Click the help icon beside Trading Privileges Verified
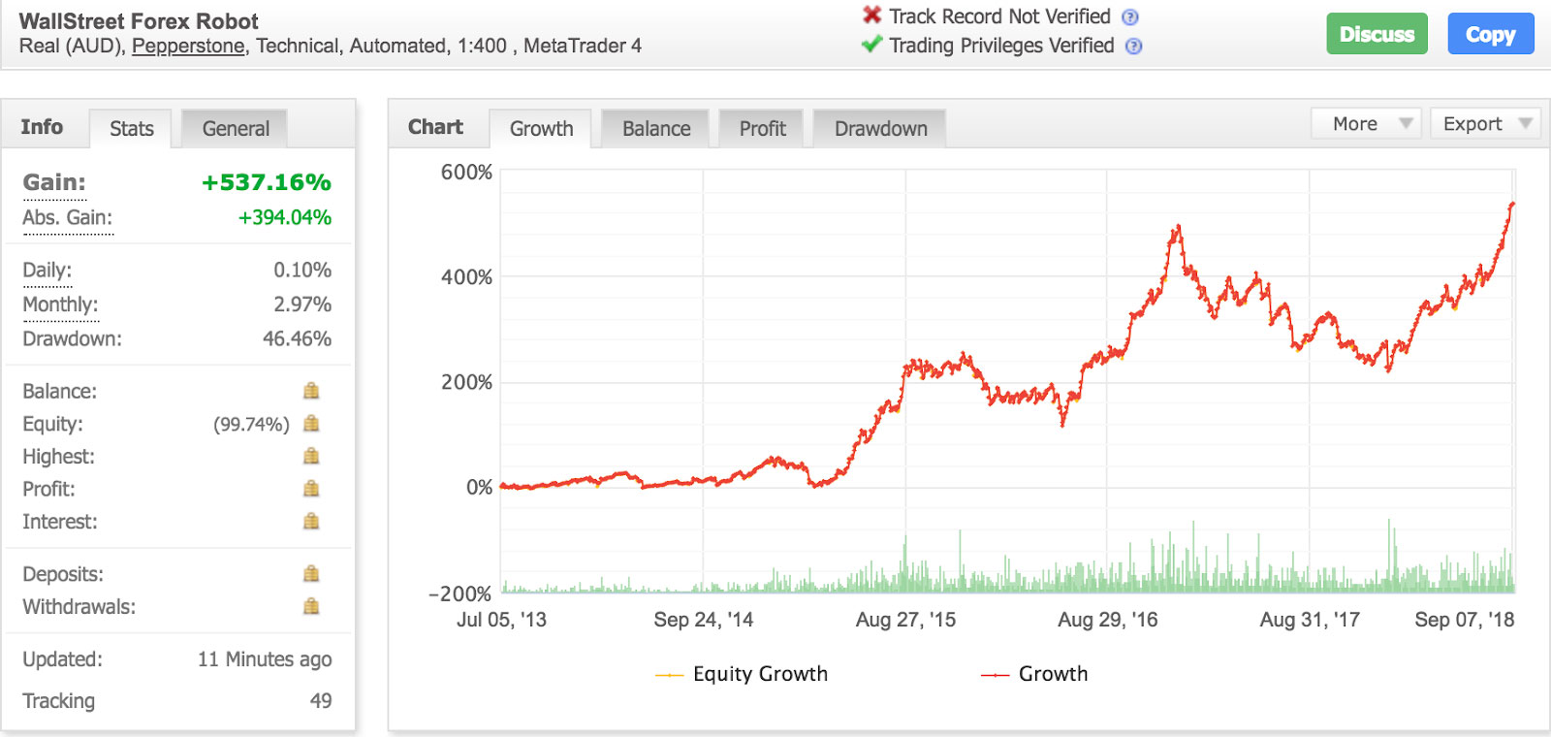1551x737 pixels. pos(1133,47)
